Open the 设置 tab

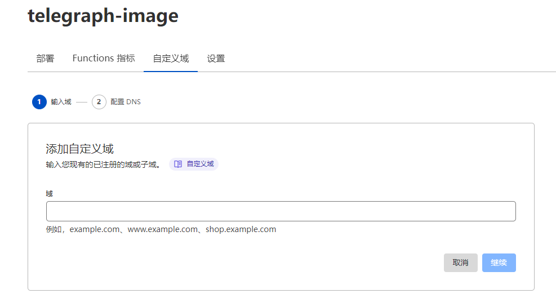[216, 58]
